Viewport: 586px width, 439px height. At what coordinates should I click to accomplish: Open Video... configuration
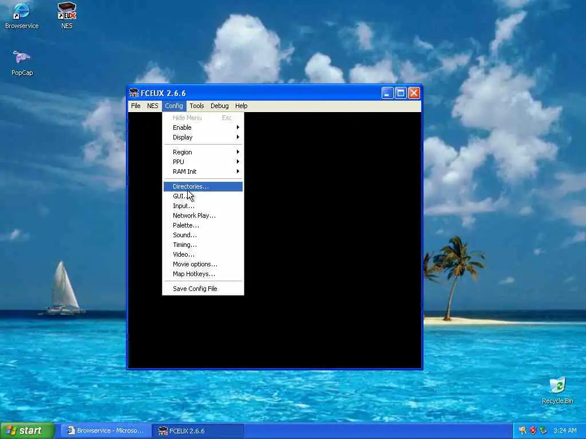click(x=203, y=254)
